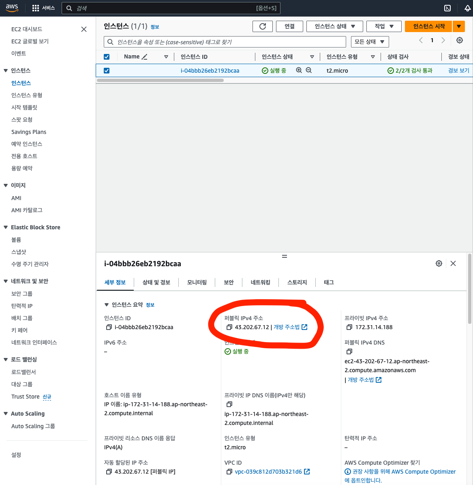
Task: Switch to the 보안 tab
Action: click(x=229, y=282)
